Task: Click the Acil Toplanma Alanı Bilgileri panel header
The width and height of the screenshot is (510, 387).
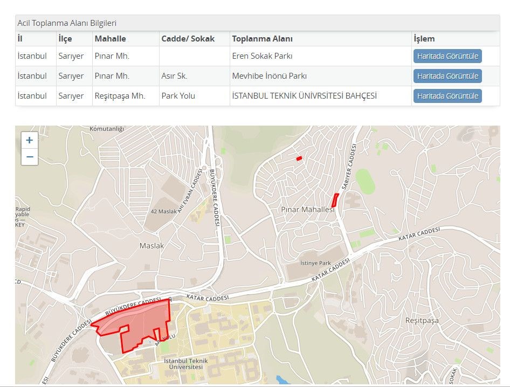Action: point(67,23)
